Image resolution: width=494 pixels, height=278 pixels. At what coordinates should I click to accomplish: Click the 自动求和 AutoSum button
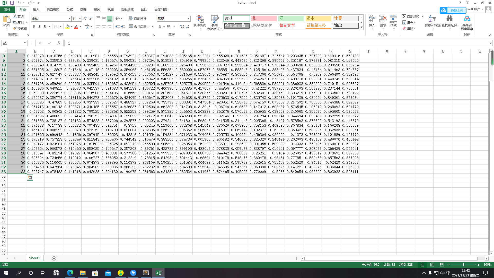[411, 16]
